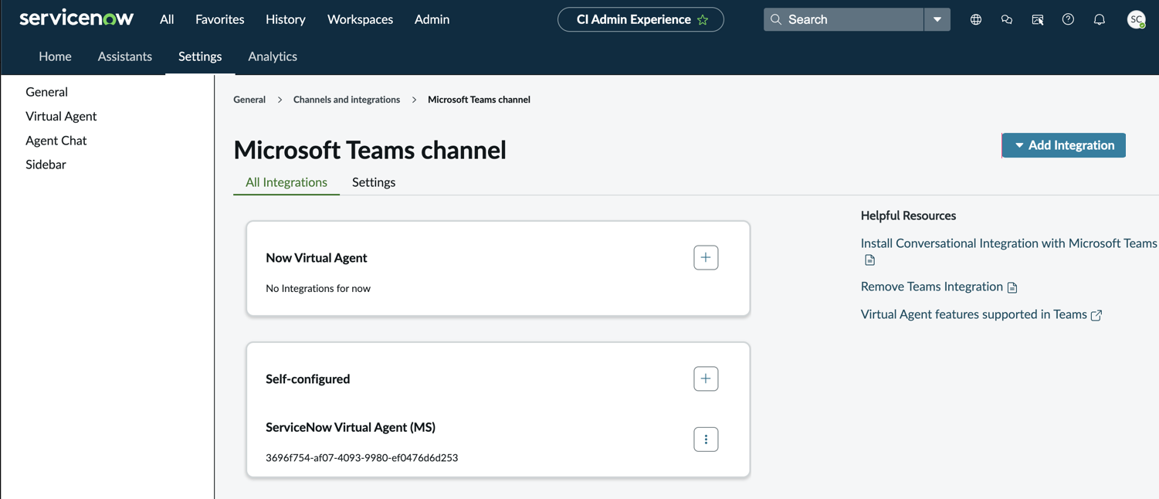
Task: Click external link icon beside Virtual Agent features
Action: point(1096,315)
